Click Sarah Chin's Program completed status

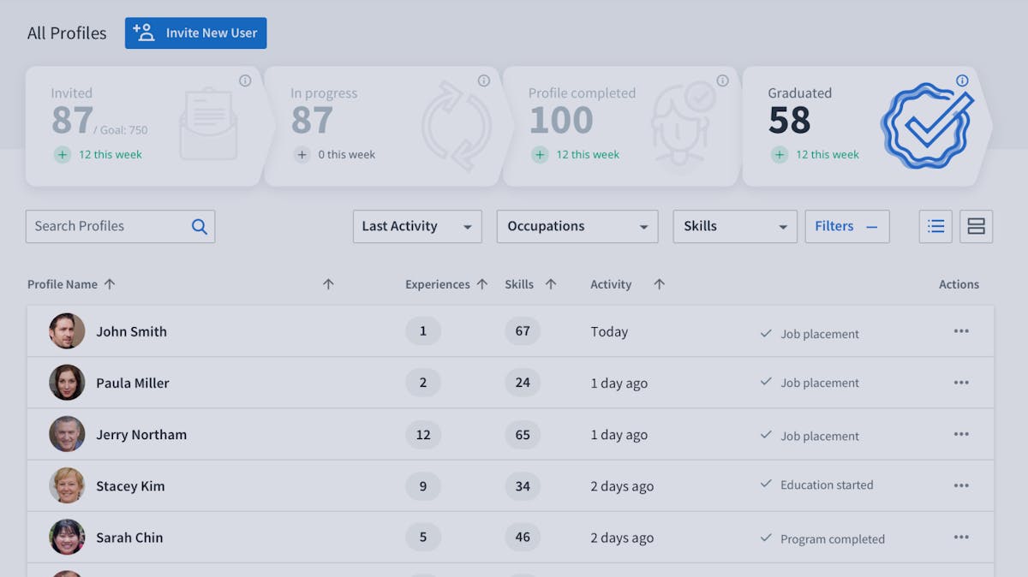tap(822, 539)
